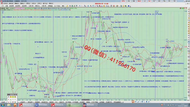
Task: Open the Sogou wrench settings icon
Action: (149, 102)
